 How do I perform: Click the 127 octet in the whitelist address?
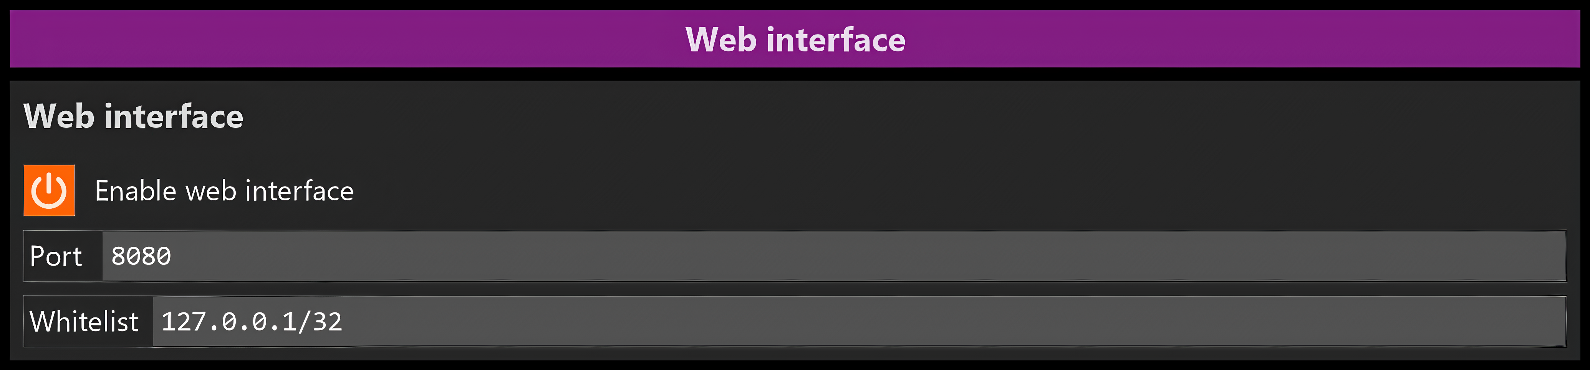[x=183, y=321]
